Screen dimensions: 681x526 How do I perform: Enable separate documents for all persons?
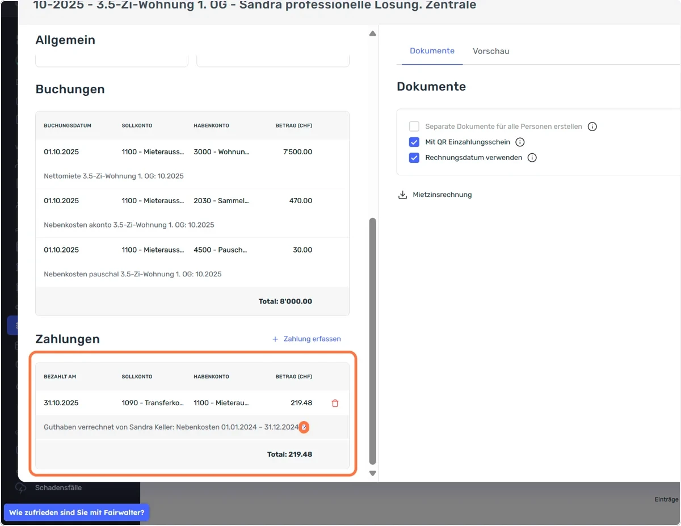click(414, 127)
